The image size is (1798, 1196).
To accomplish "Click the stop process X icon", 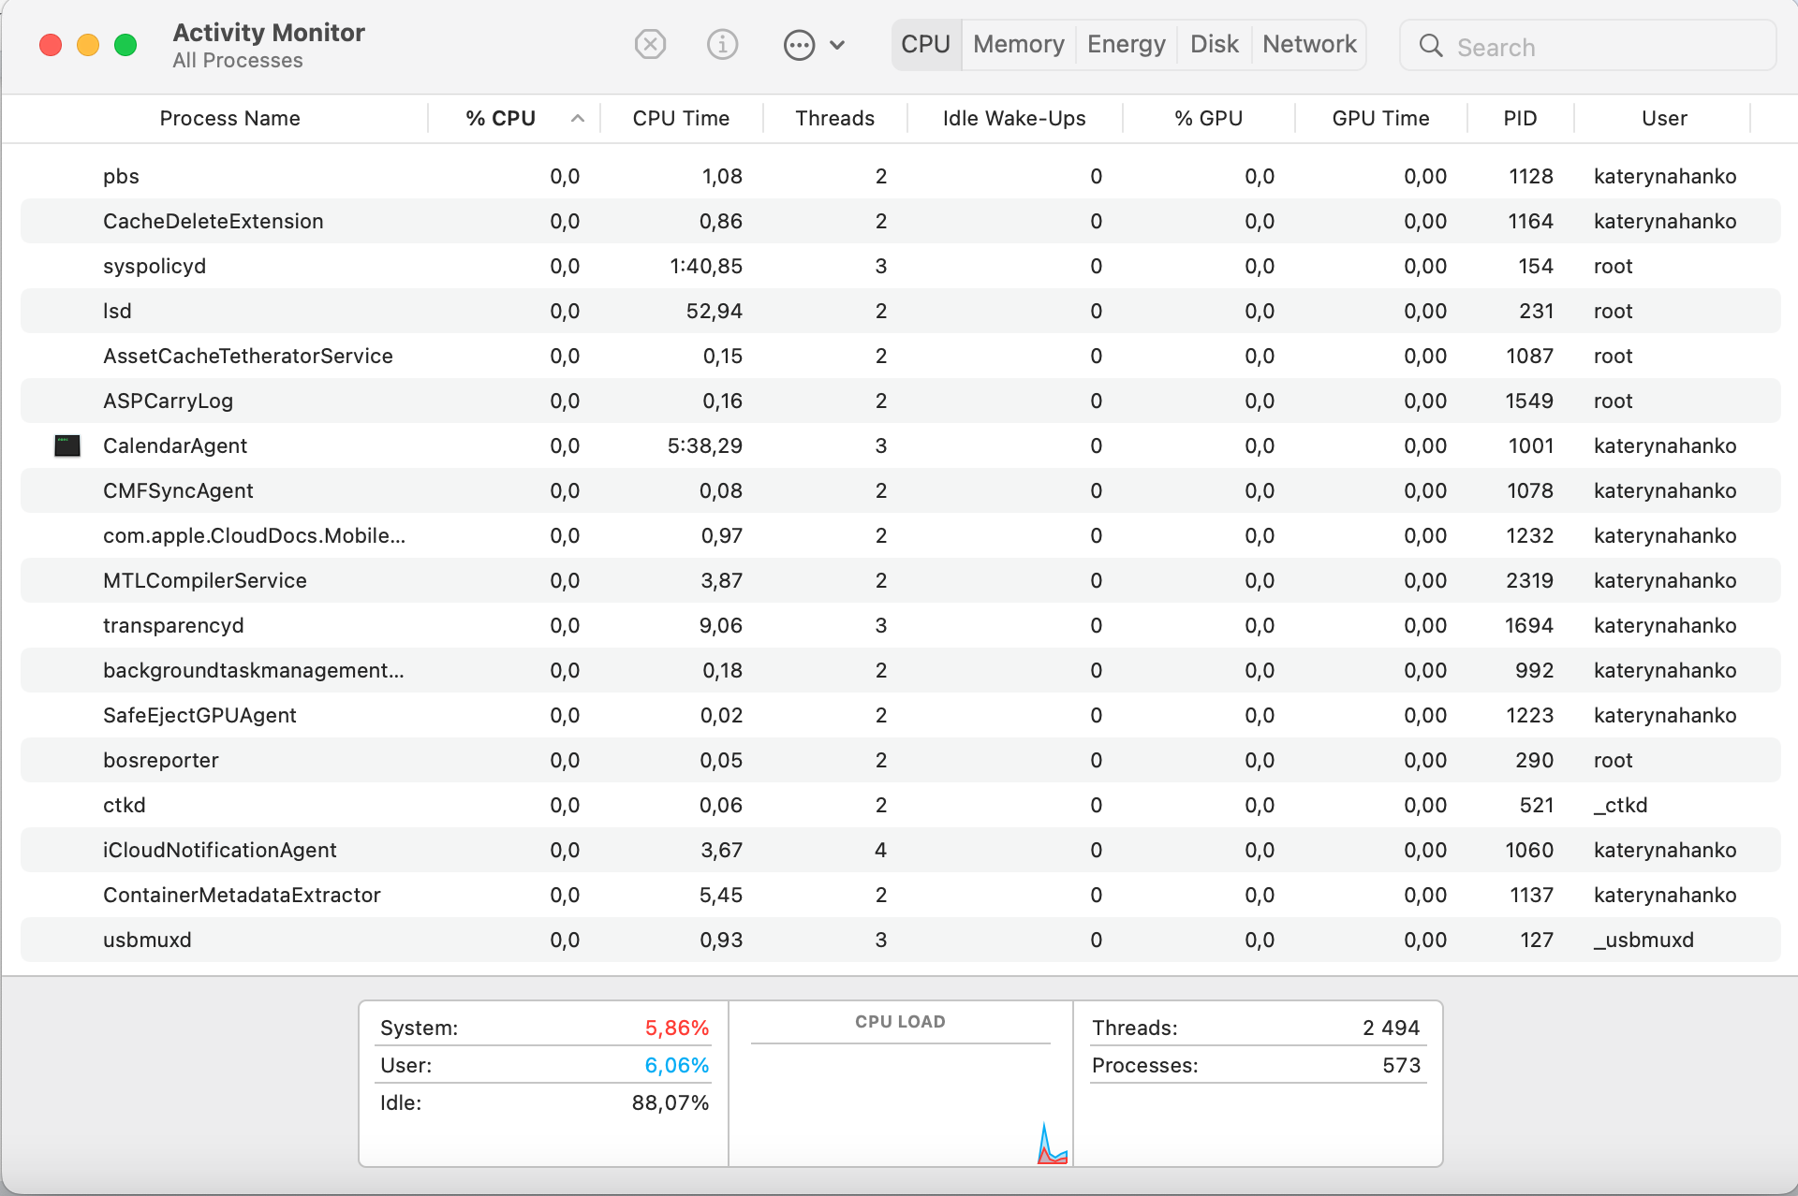I will 650,44.
